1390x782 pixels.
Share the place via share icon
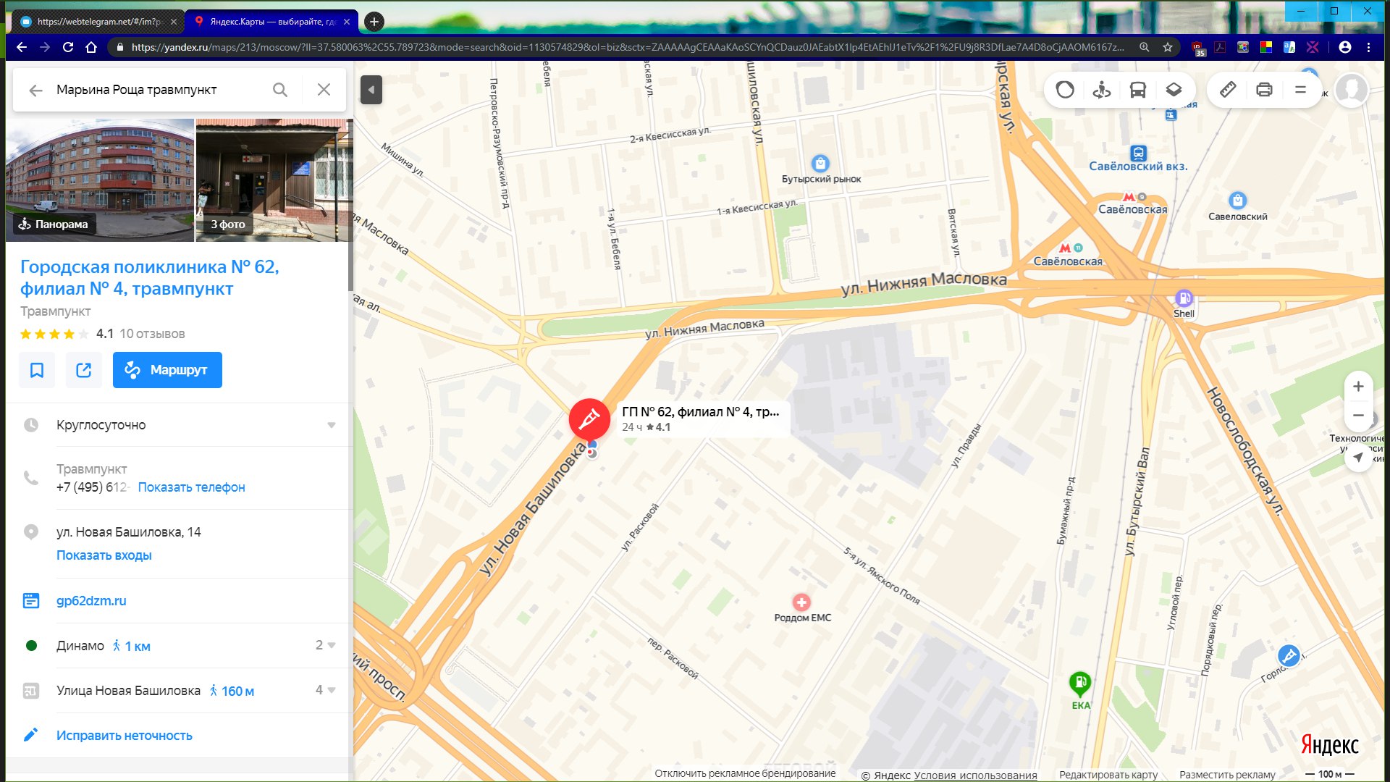coord(84,370)
